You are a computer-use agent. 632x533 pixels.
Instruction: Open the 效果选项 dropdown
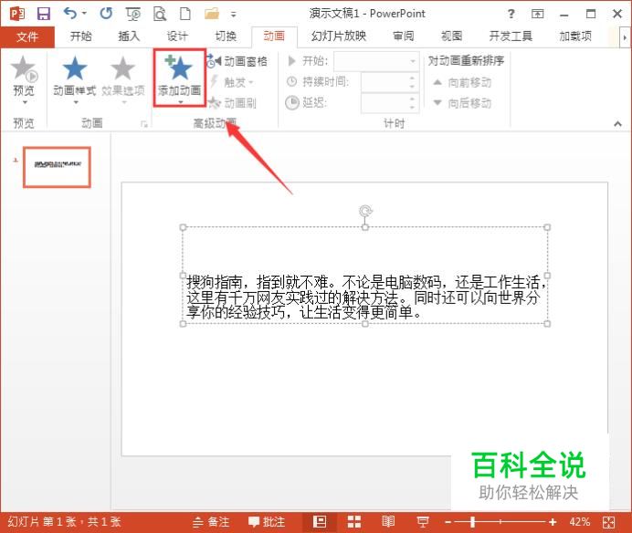[123, 79]
